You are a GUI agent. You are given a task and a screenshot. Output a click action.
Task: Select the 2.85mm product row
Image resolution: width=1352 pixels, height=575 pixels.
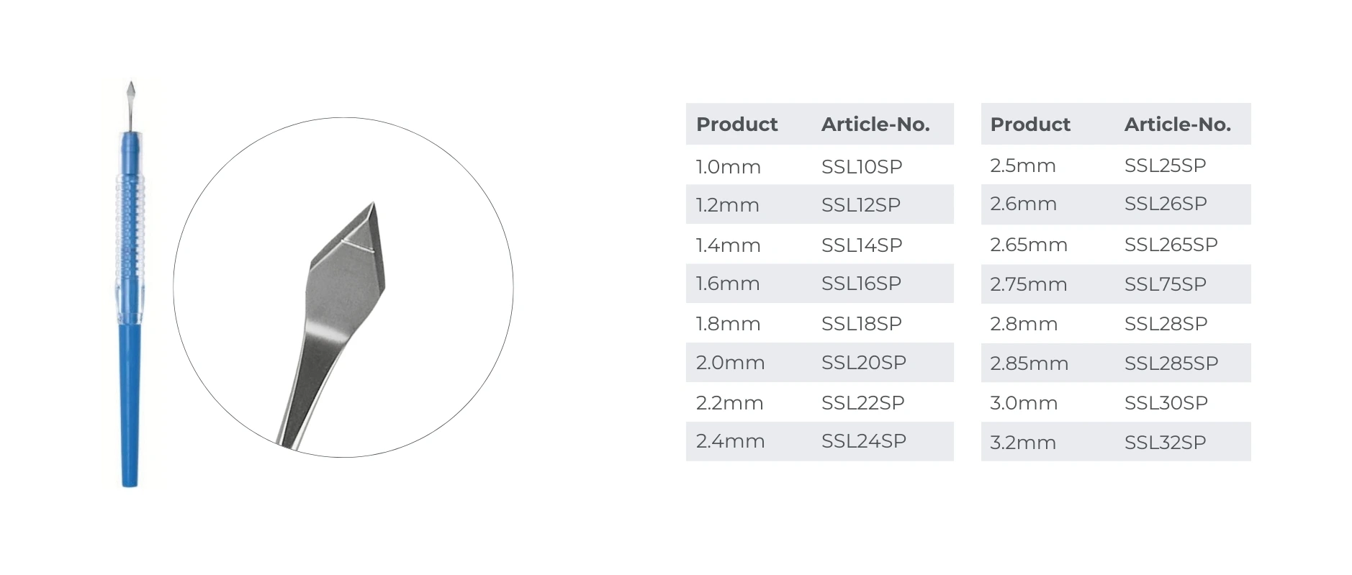(1116, 363)
